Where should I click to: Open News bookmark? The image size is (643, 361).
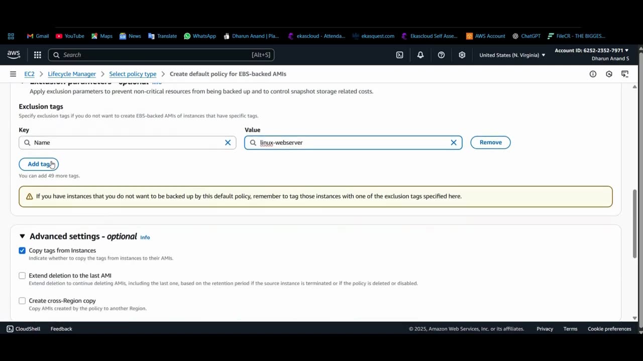pos(130,36)
